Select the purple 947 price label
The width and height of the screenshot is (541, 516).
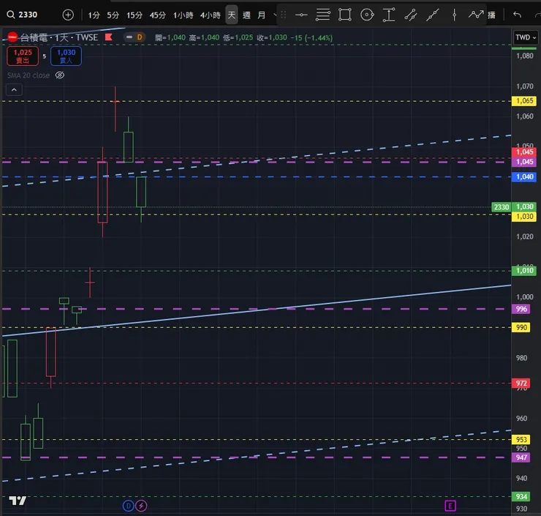coord(521,457)
